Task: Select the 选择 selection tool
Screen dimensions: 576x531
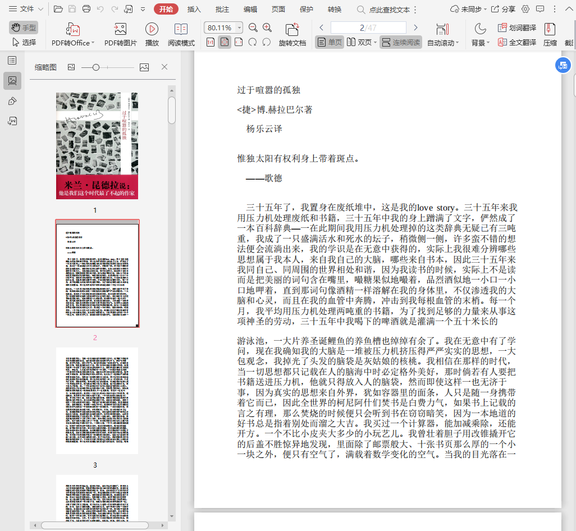Action: [24, 42]
